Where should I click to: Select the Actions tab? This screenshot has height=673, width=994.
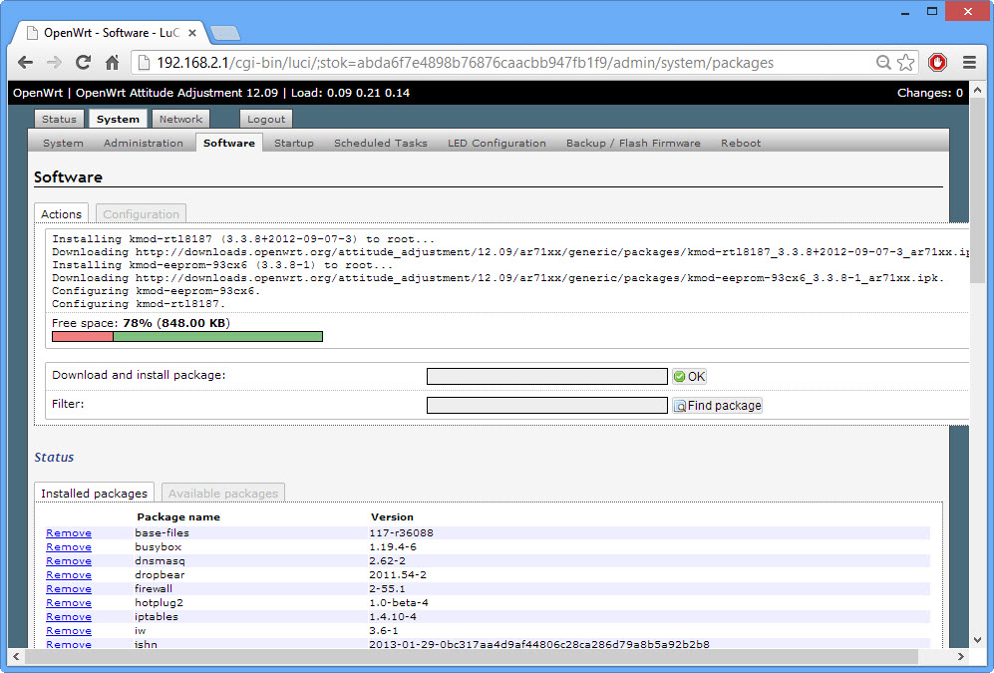[x=62, y=214]
